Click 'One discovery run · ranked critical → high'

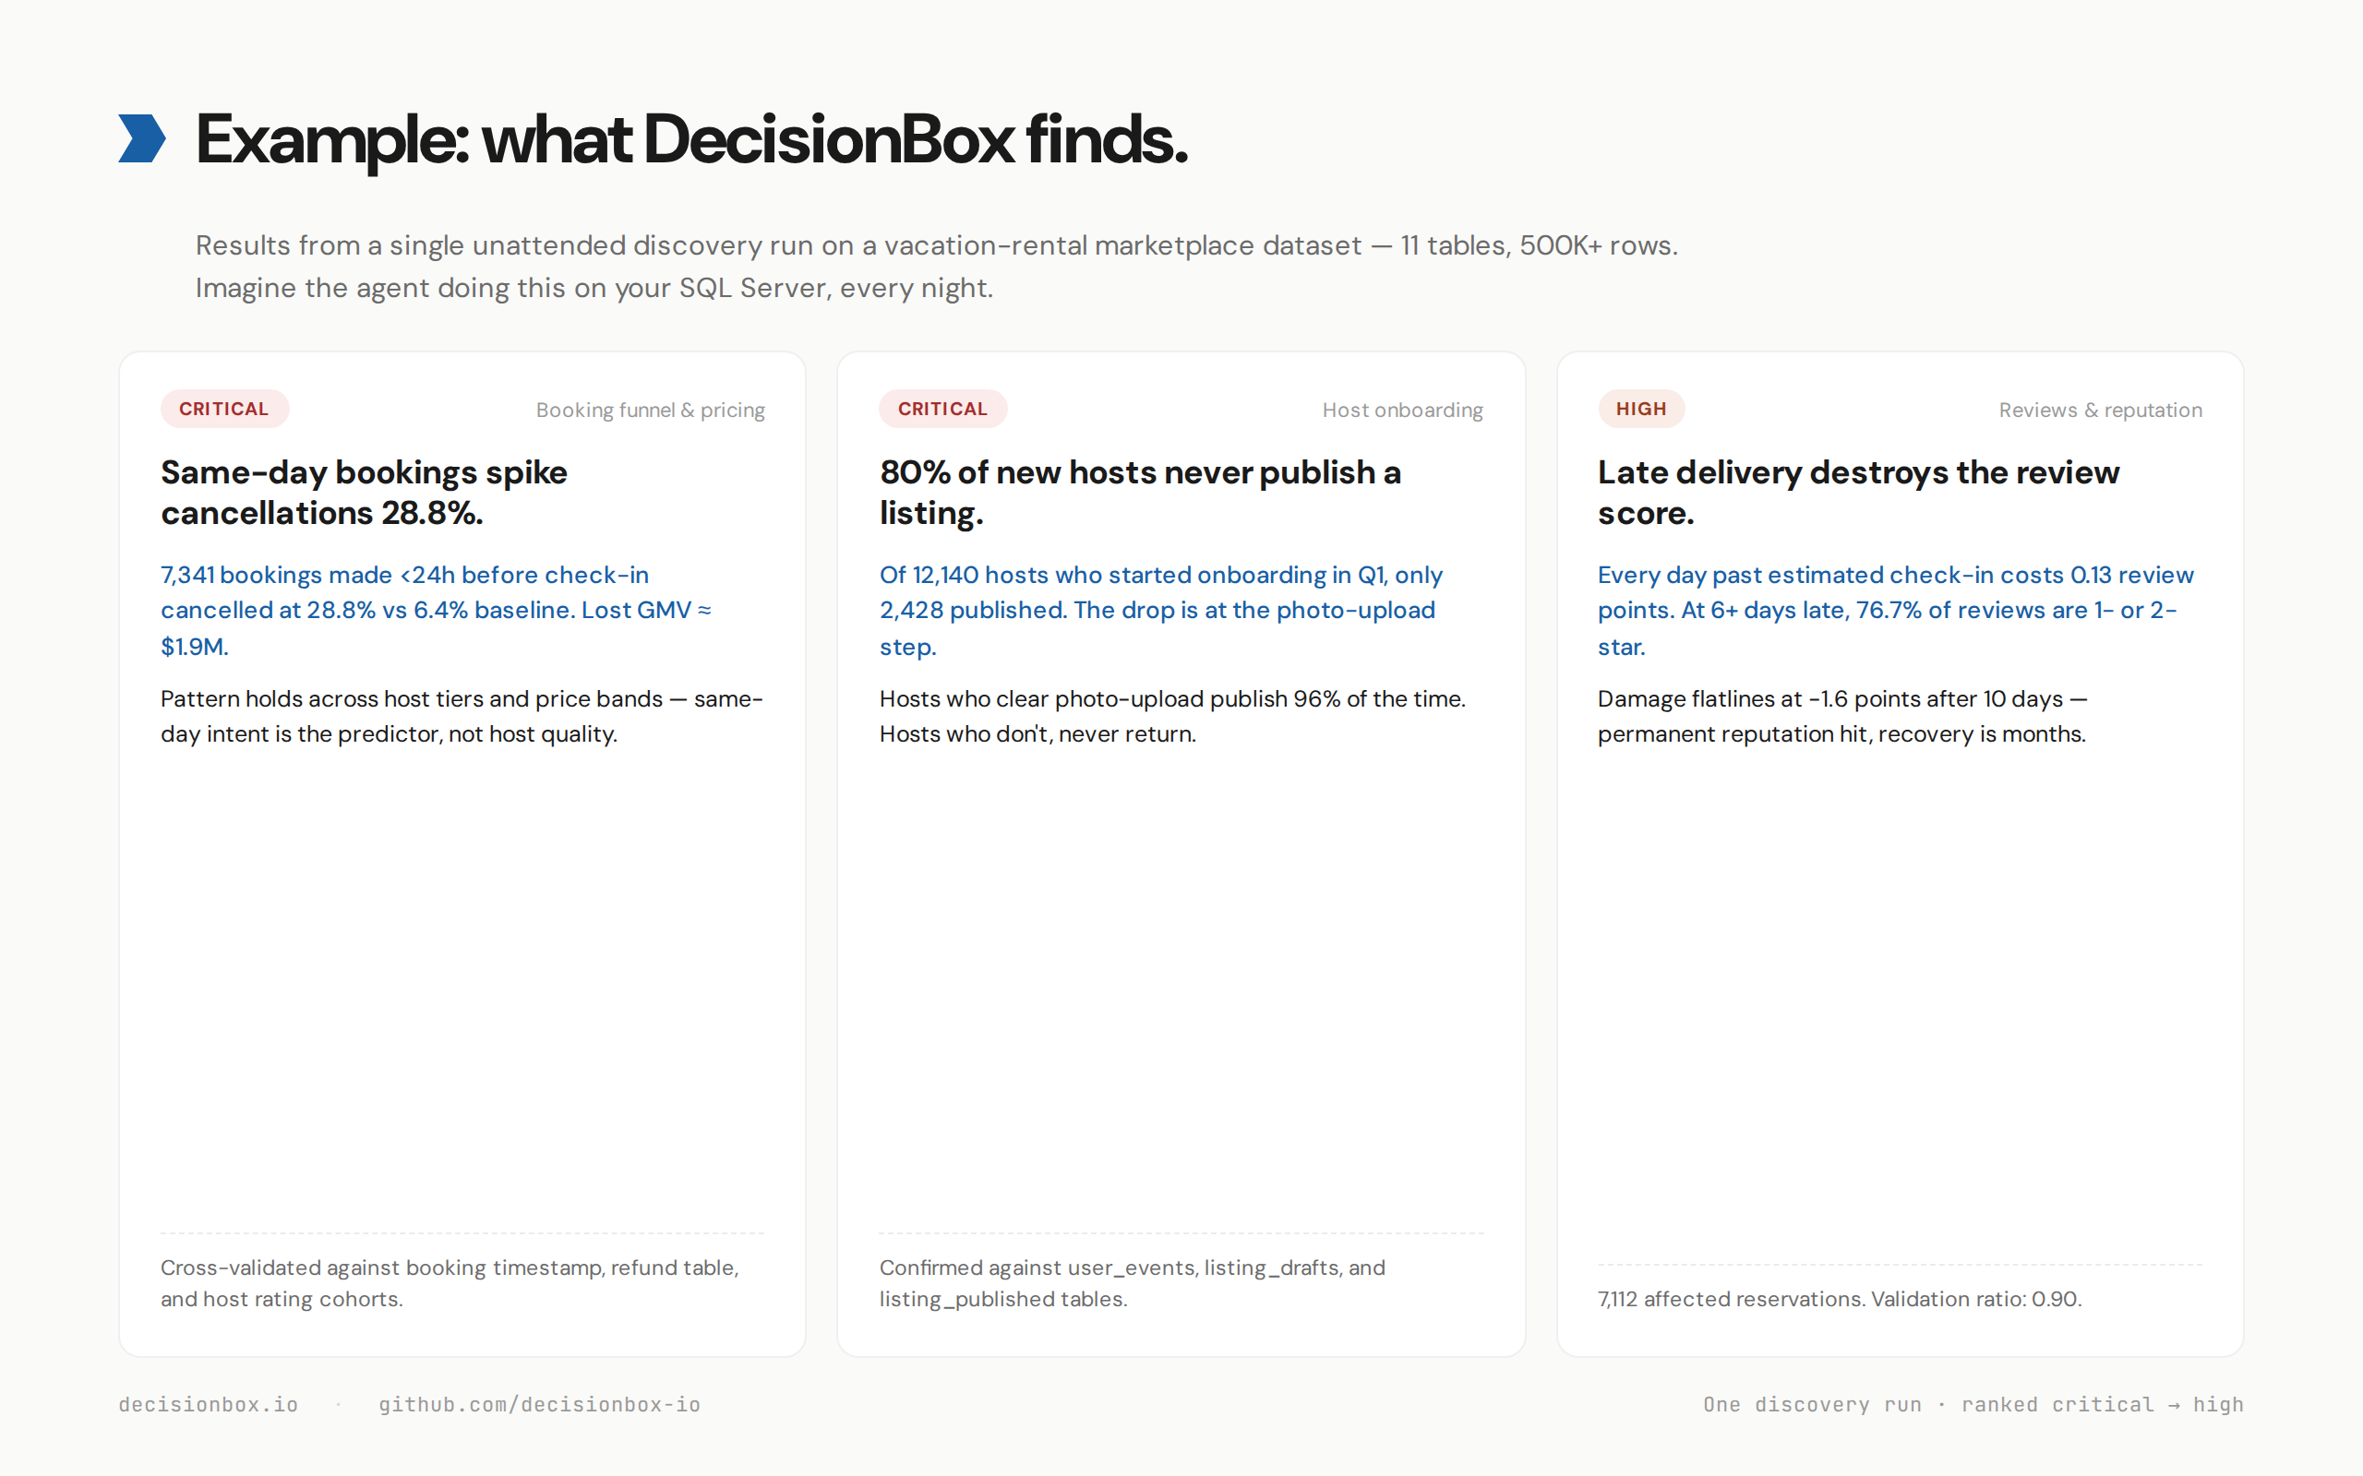pyautogui.click(x=1973, y=1405)
